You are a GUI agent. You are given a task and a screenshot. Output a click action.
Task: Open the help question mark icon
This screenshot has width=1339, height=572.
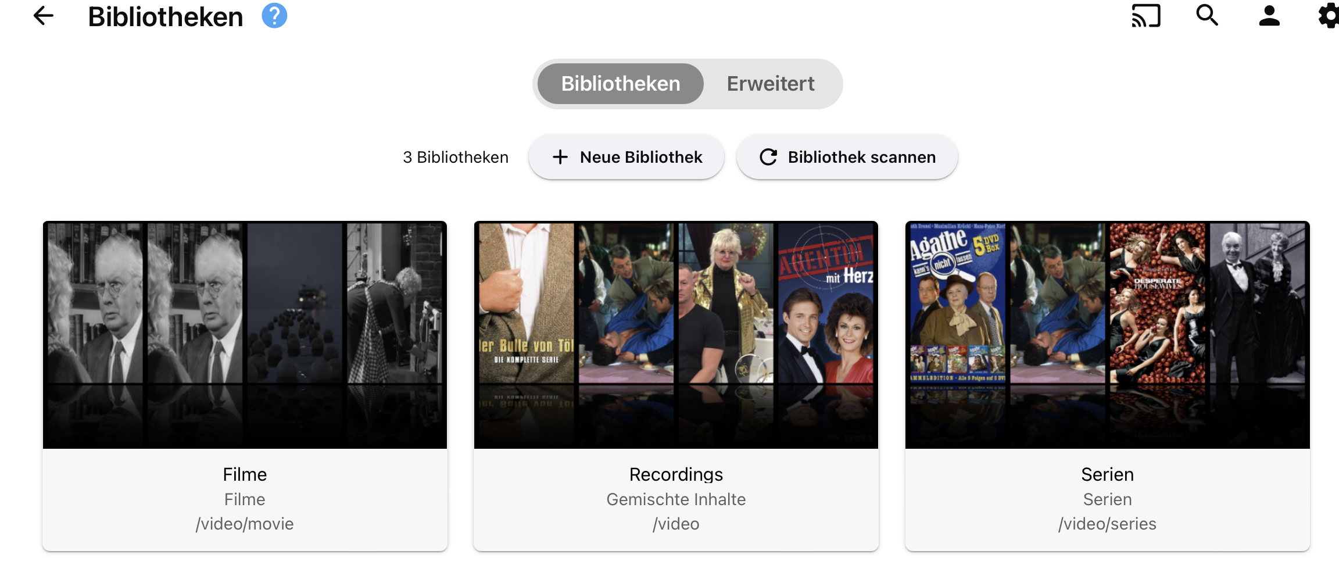tap(274, 16)
